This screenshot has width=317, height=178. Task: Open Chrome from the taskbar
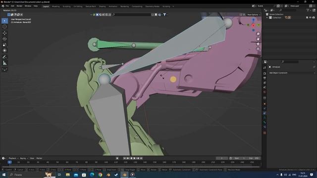click(100, 175)
